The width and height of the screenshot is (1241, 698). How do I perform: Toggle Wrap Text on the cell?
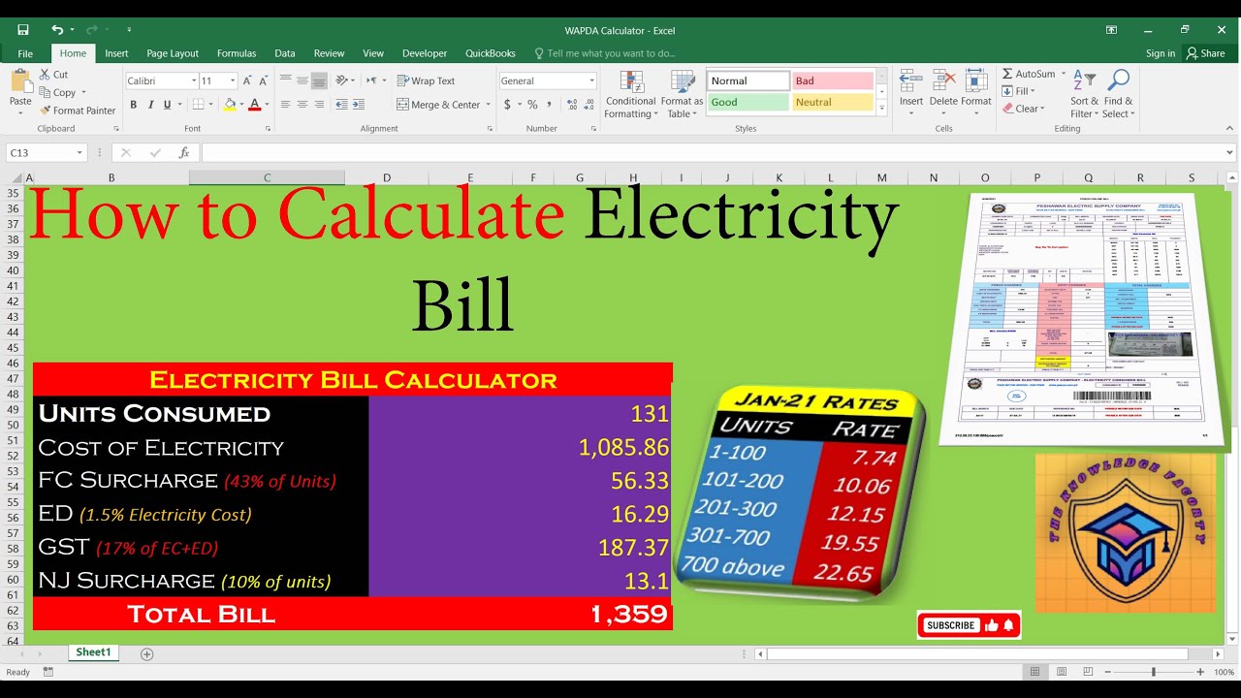(x=426, y=81)
